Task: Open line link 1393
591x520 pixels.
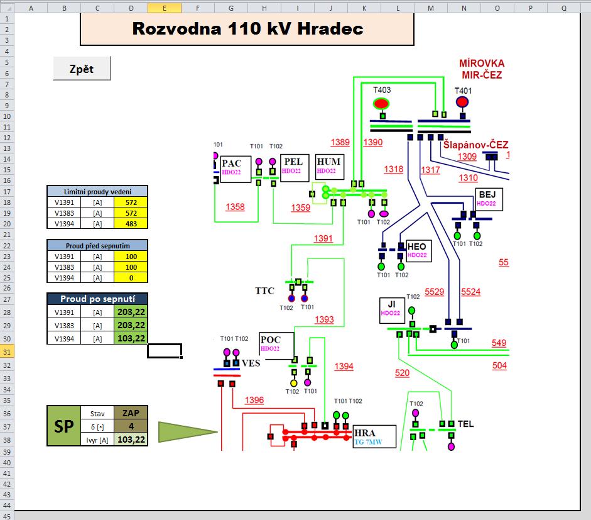Action: 324,319
